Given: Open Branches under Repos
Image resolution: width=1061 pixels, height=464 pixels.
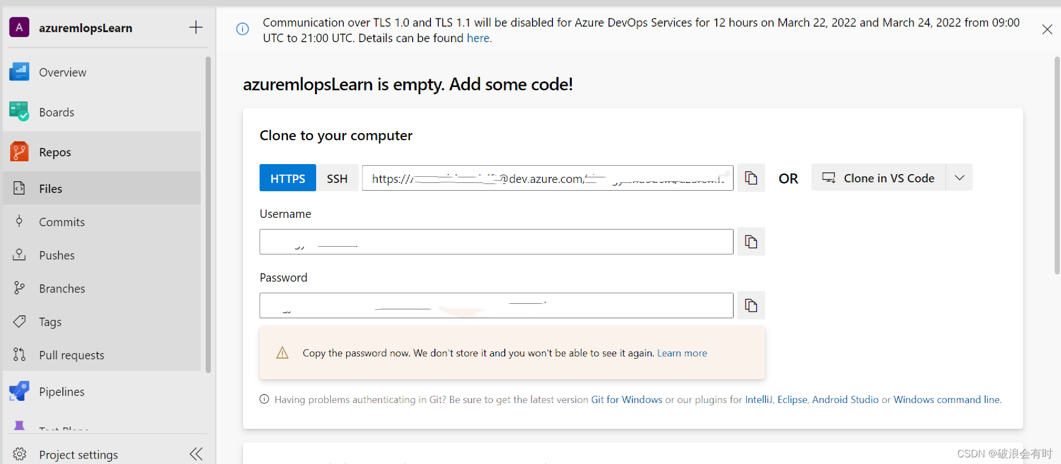Looking at the screenshot, I should click(62, 289).
